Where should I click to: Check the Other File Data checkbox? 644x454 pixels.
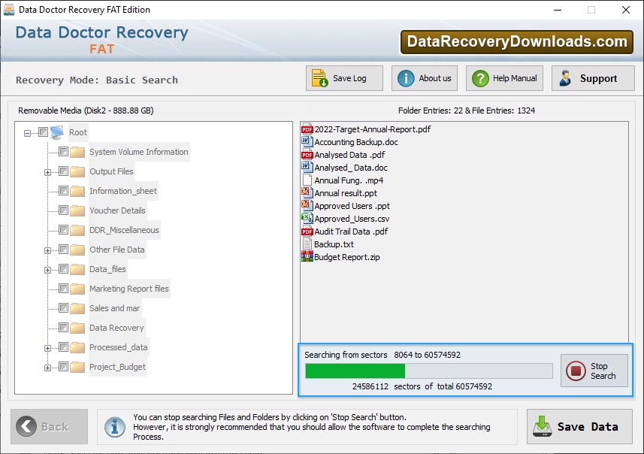tap(63, 250)
